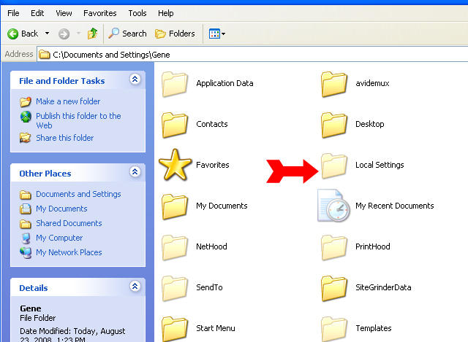The image size is (468, 342).
Task: Select the PrintHood folder icon
Action: point(334,247)
